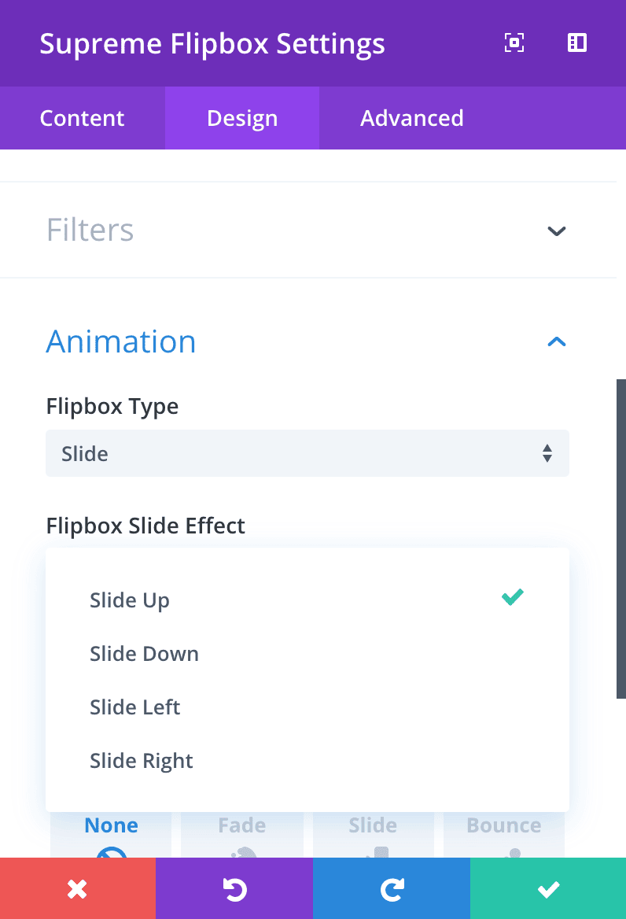Snap settings modal to sidebar icon
This screenshot has height=919, width=626.
[x=576, y=42]
